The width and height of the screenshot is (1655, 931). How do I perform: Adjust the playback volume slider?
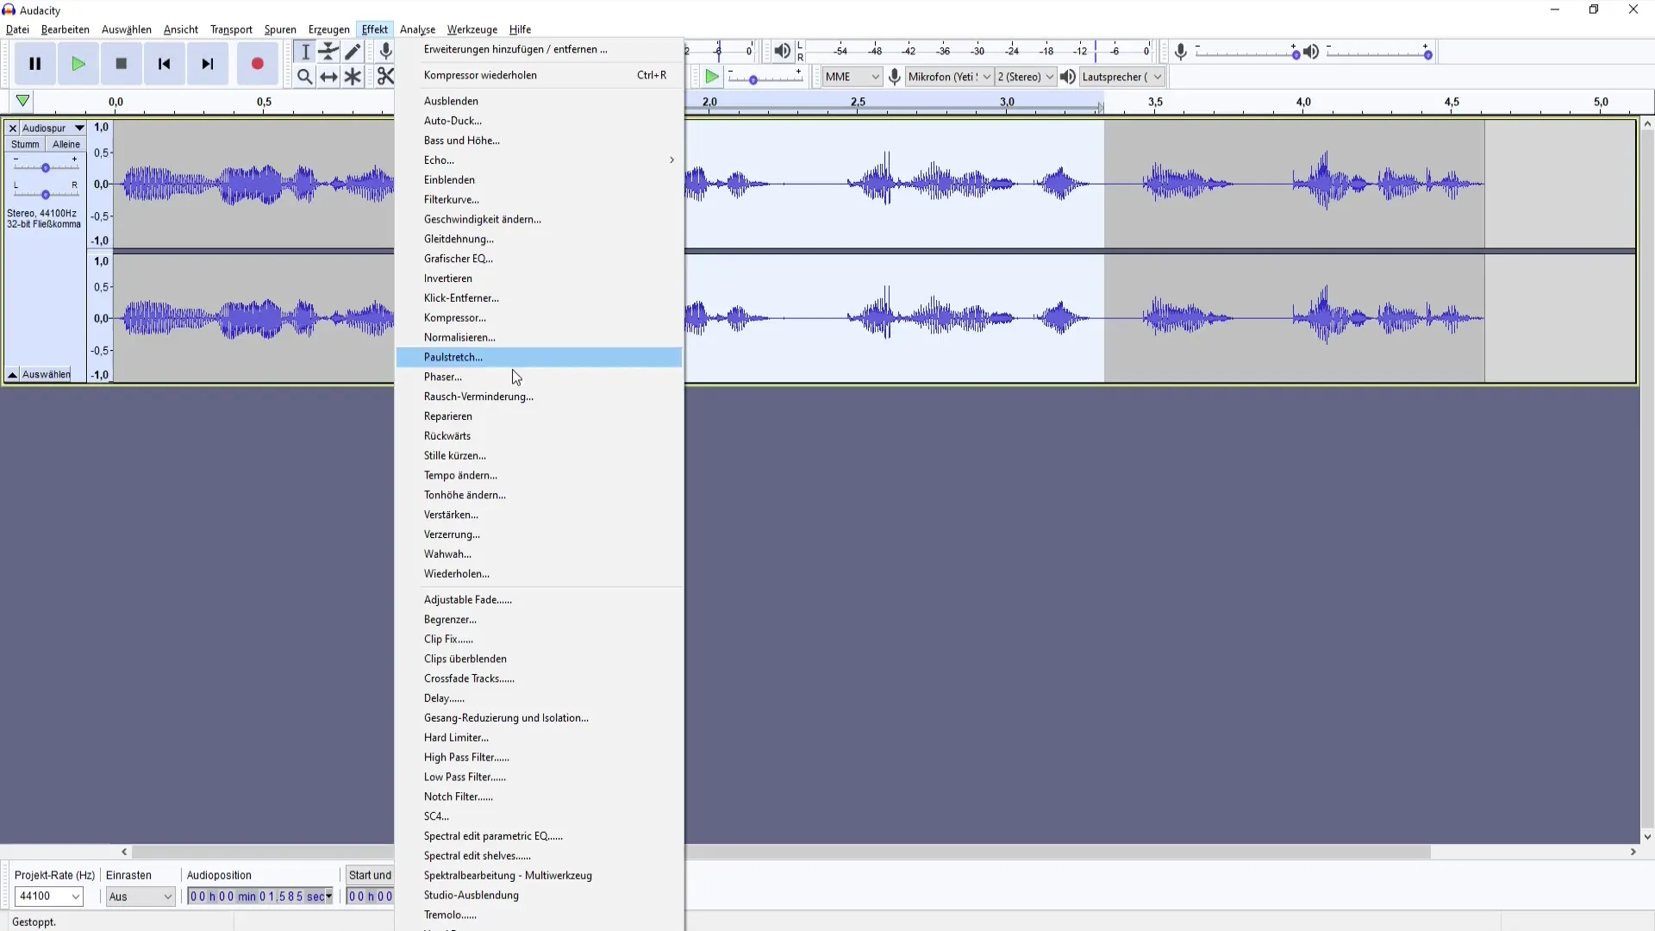pyautogui.click(x=1378, y=53)
